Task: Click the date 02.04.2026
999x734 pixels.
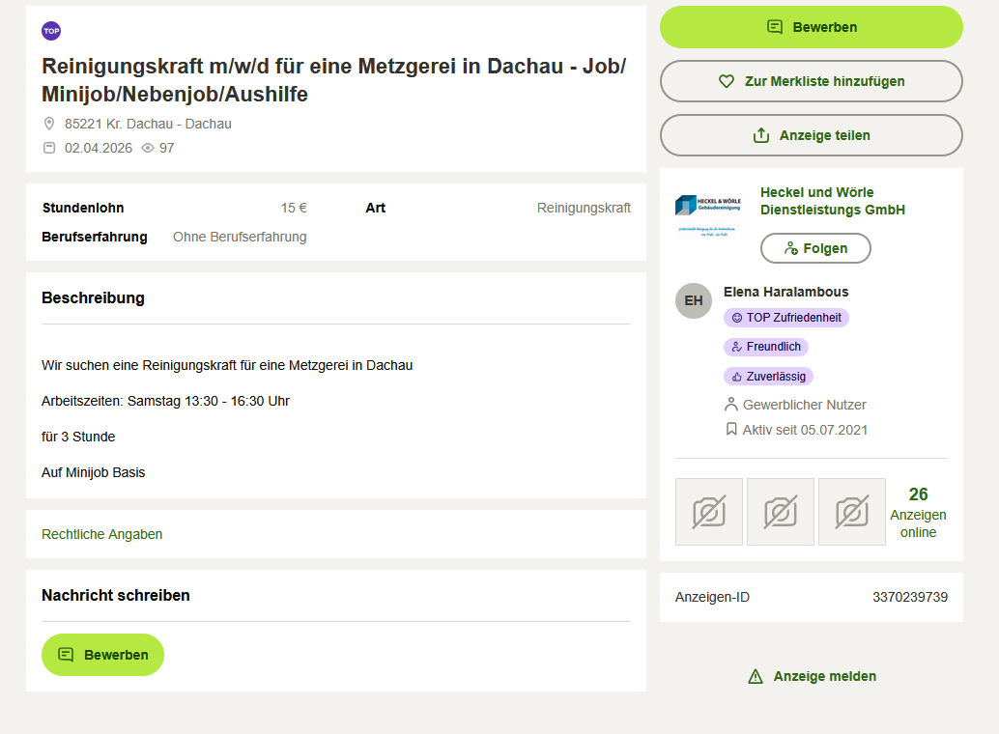Action: pos(99,148)
